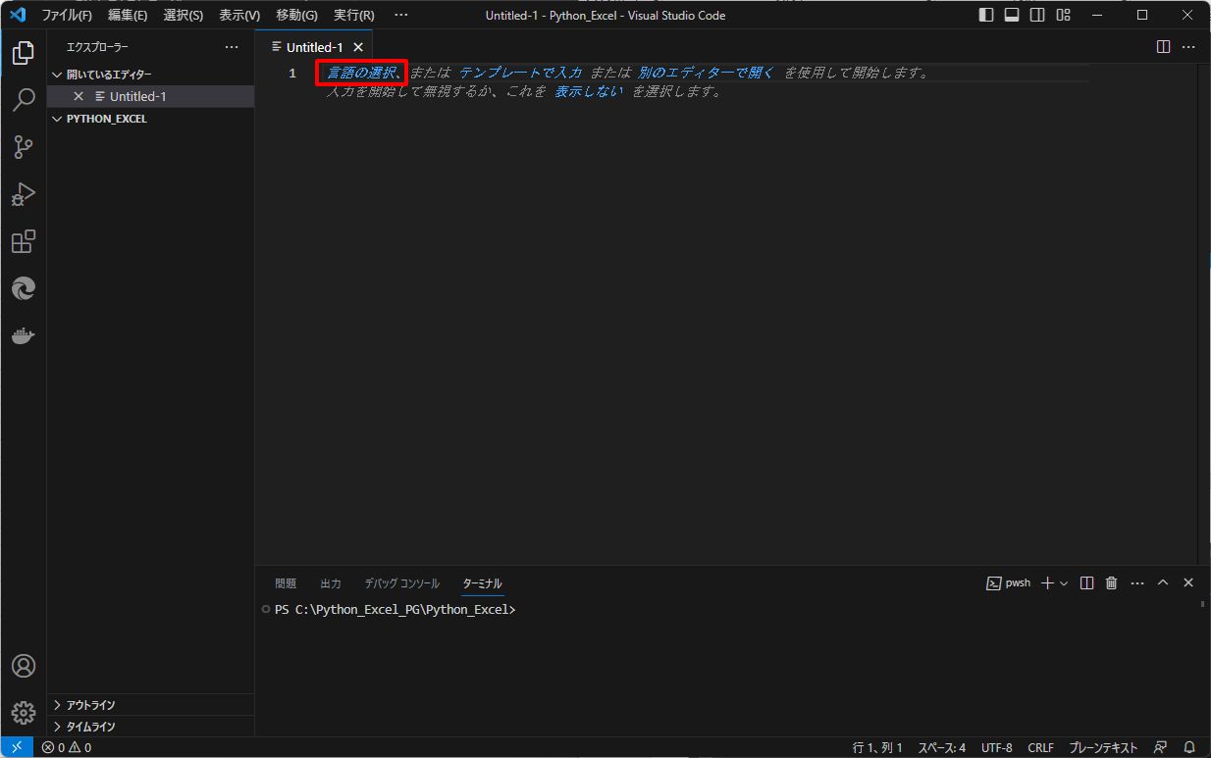Viewport: 1211px width, 758px height.
Task: Create a new terminal with plus
Action: (1047, 582)
